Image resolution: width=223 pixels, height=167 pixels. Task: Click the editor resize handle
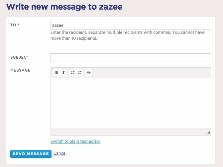pos(208,133)
